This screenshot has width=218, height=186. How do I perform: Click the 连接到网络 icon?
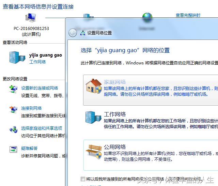14,109
